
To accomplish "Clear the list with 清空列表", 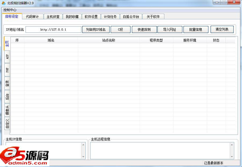I will (x=222, y=29).
